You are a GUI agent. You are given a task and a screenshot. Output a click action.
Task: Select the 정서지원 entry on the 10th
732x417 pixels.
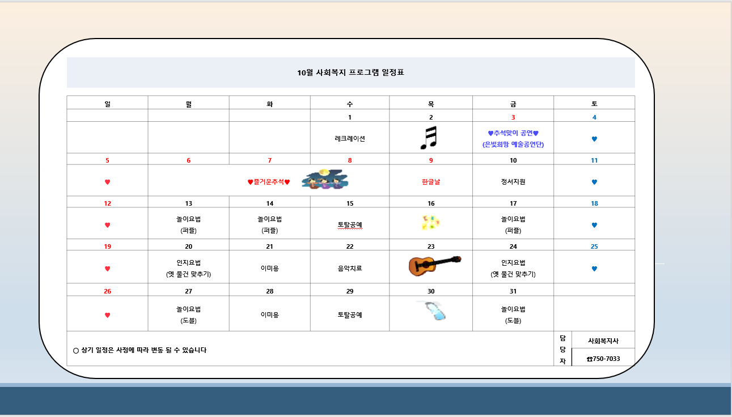tap(513, 182)
